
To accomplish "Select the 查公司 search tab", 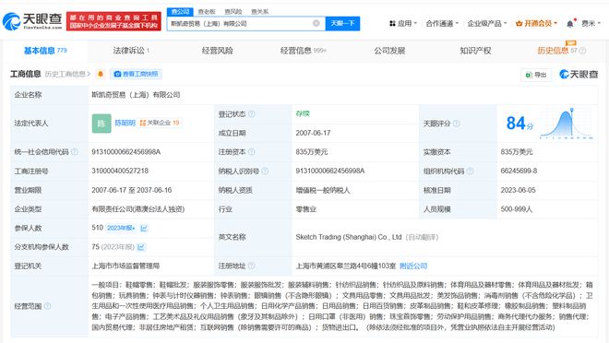I will (x=180, y=12).
